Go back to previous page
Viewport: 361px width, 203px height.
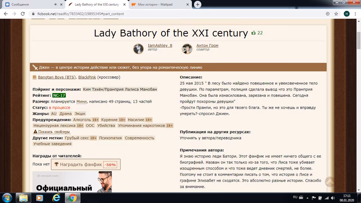click(x=6, y=14)
